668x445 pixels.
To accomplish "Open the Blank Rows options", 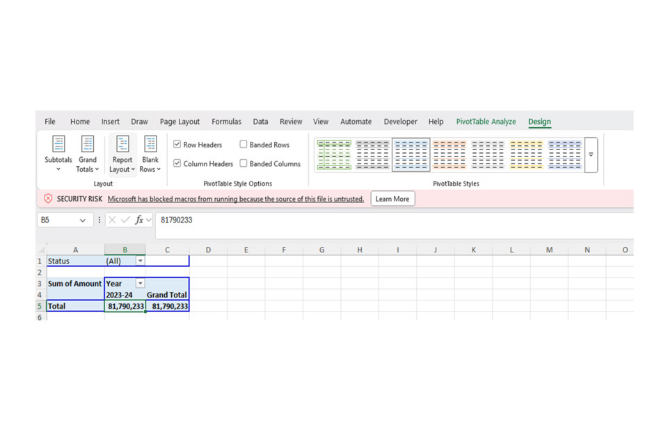I will click(150, 154).
